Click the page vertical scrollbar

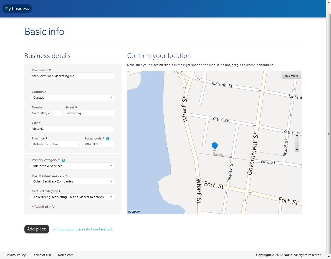(329, 133)
